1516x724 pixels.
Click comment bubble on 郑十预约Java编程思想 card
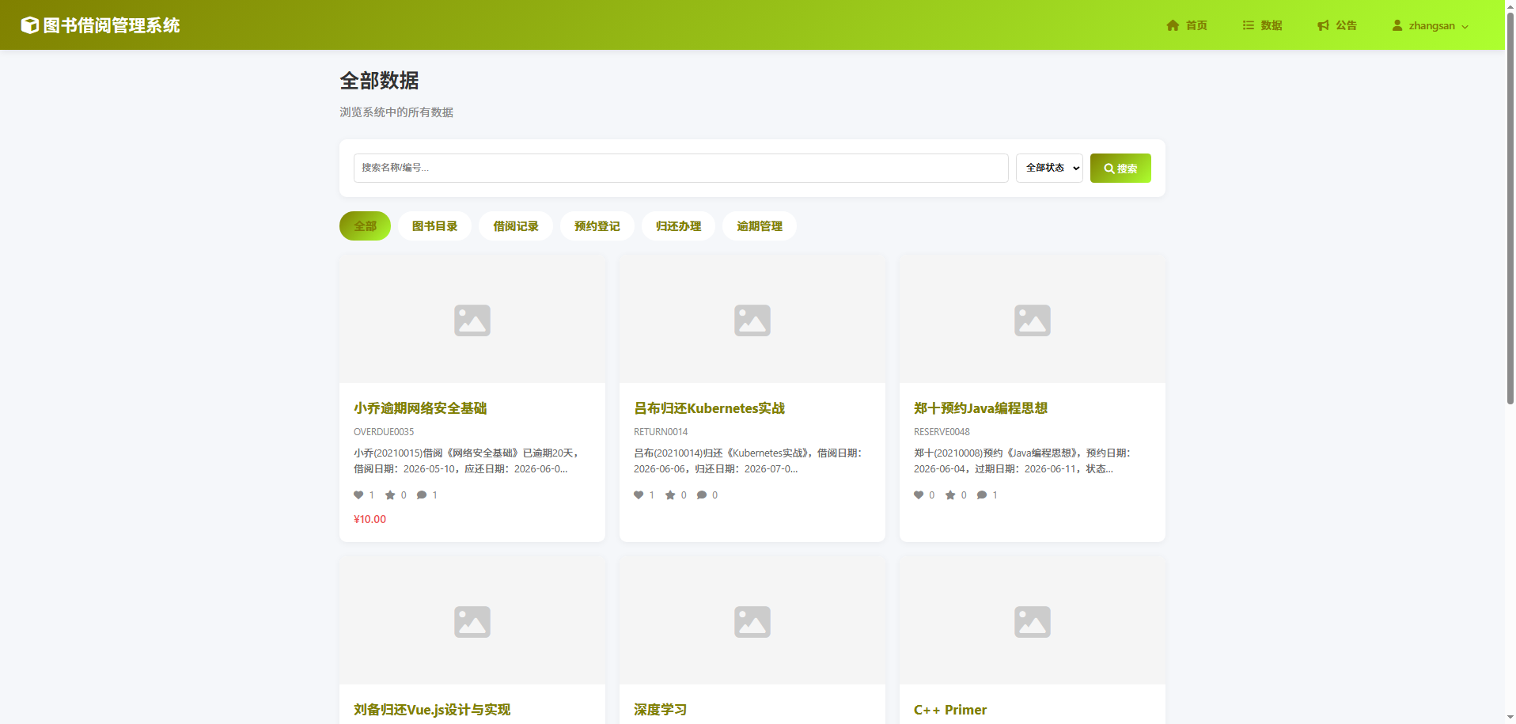[982, 495]
